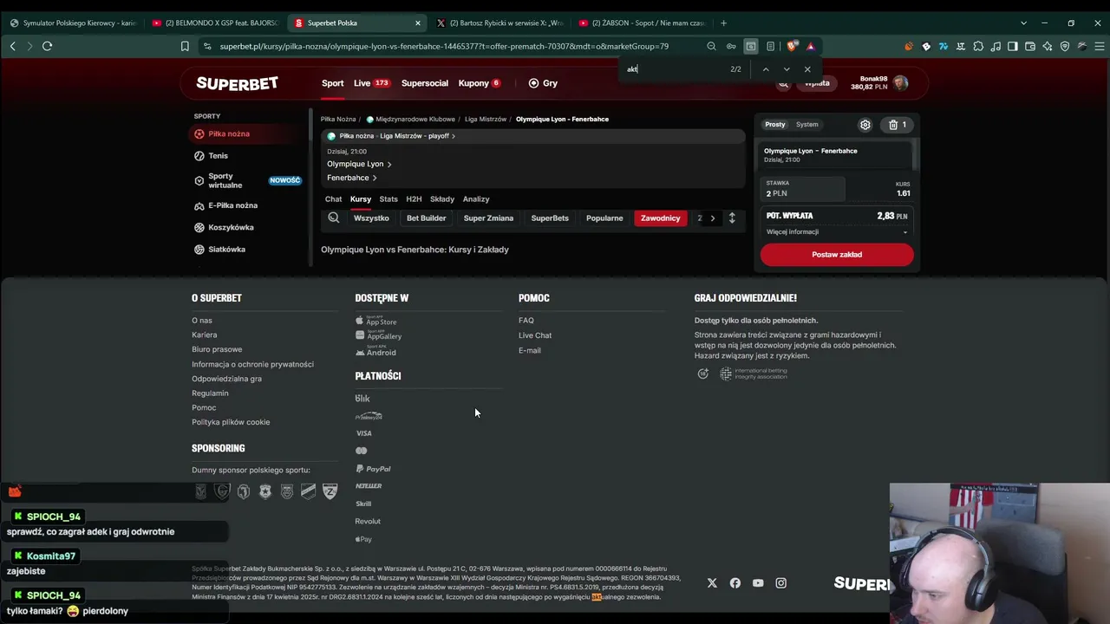Screen dimensions: 1110x624
Task: Click the Wpłata deposit button
Action: 817,83
